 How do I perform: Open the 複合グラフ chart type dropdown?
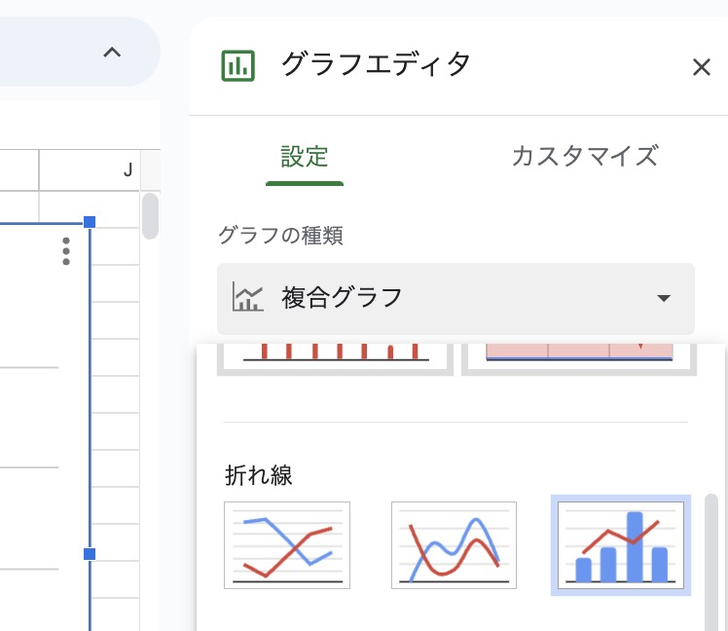pos(455,298)
